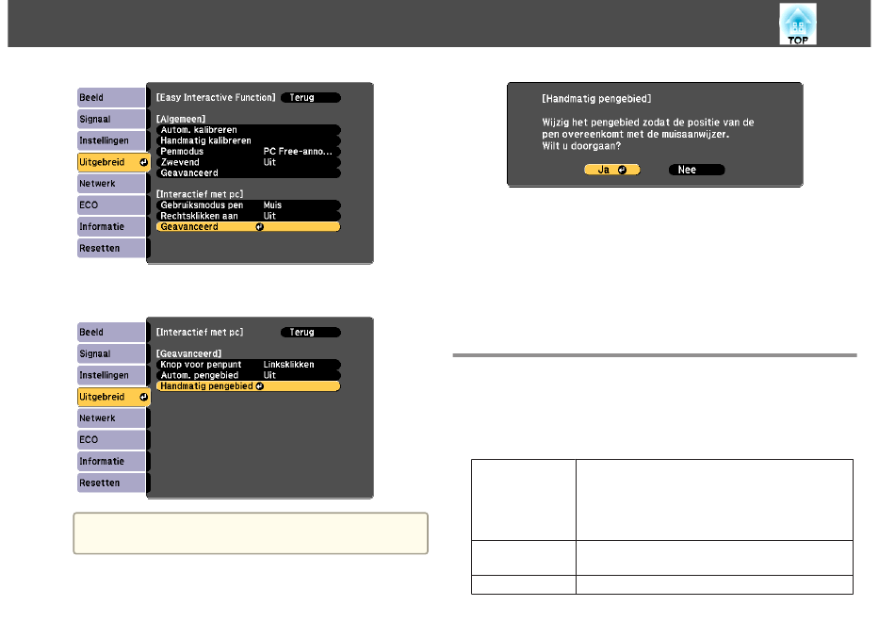Choose Nee in Handmatig pengebied dialog

tap(696, 170)
